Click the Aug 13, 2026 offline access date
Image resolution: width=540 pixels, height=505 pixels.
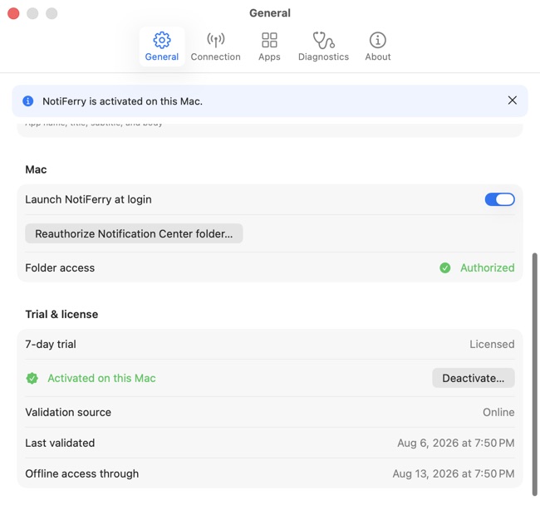click(454, 473)
